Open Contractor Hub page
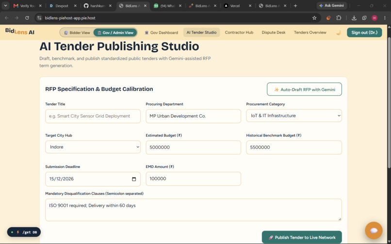The height and width of the screenshot is (244, 391). 239,32
